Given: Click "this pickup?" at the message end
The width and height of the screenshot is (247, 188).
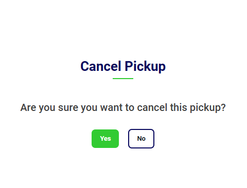Looking at the screenshot, I should pos(198,108).
